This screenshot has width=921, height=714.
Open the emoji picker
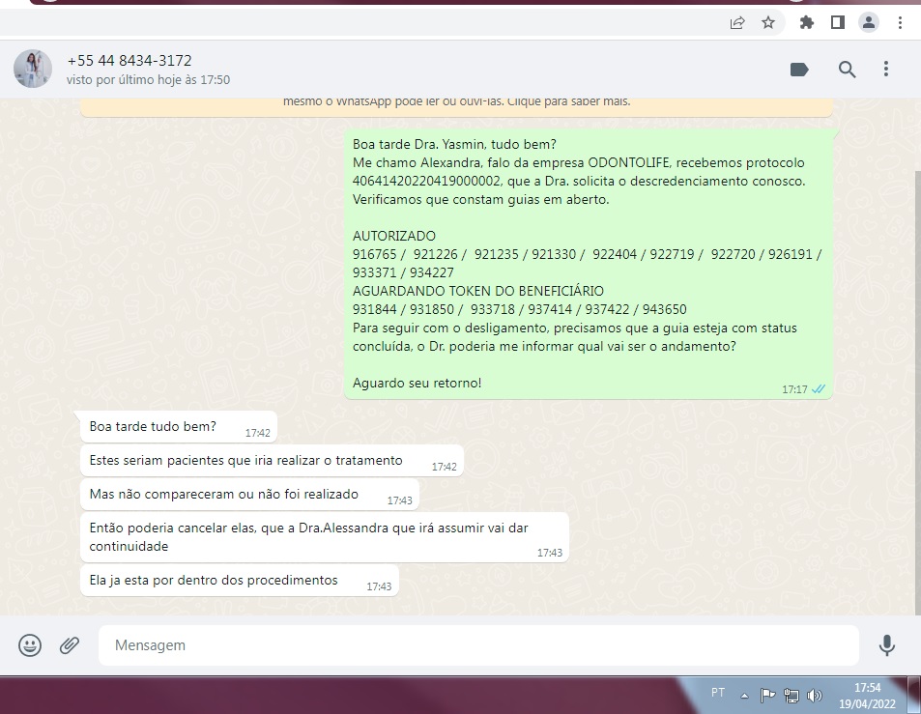pyautogui.click(x=31, y=644)
